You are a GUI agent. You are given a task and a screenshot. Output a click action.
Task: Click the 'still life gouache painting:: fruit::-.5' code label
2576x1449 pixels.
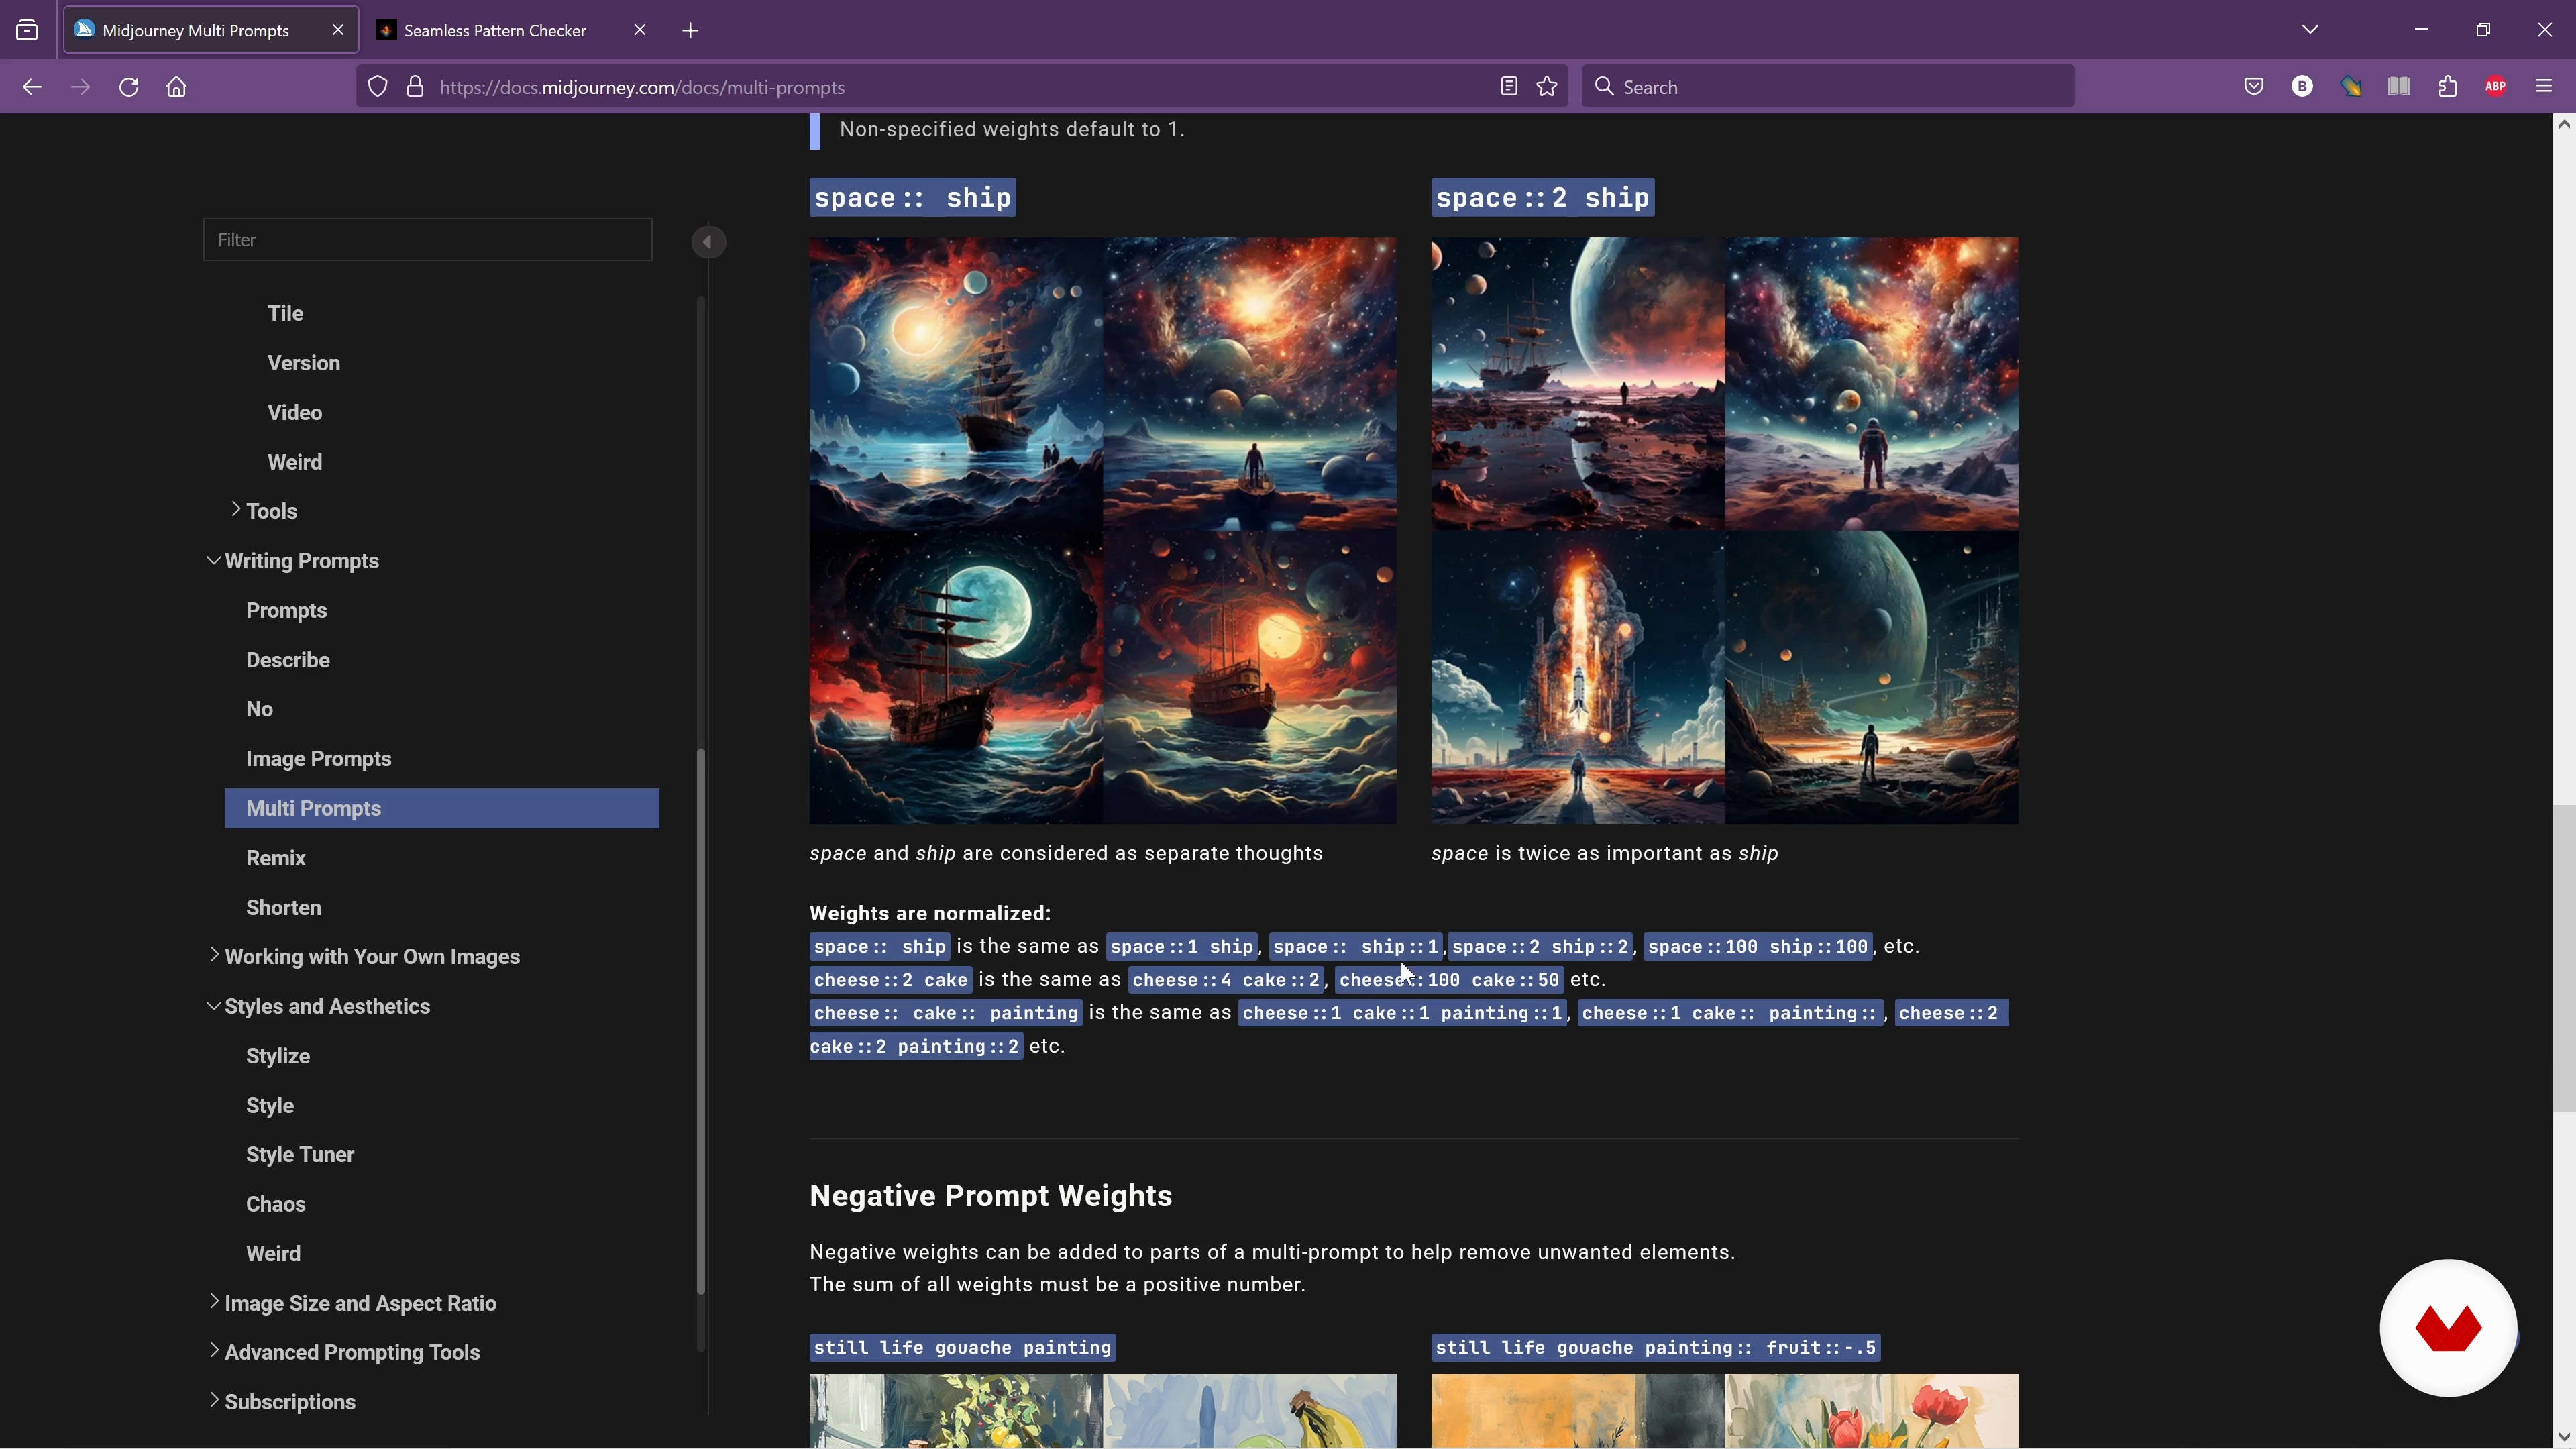click(x=1656, y=1348)
